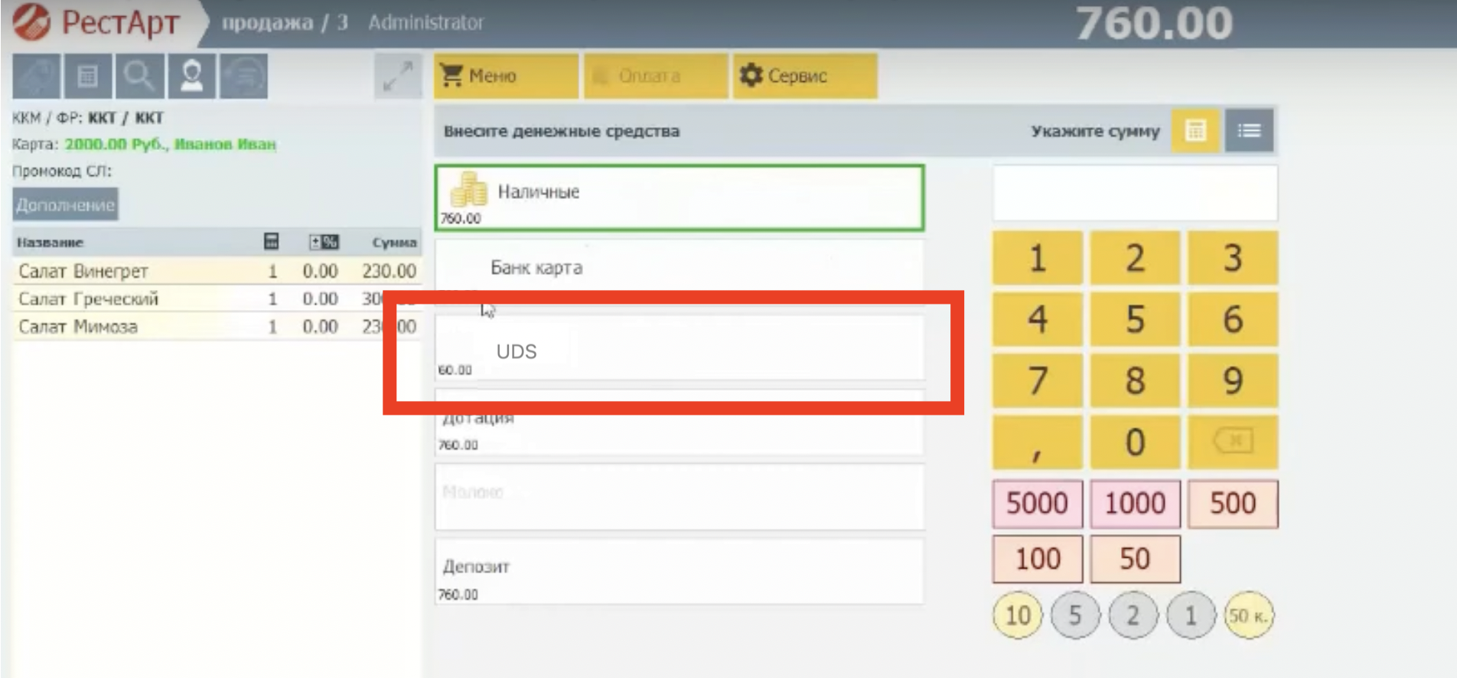Click the 230.00 sum of Салат Винегрет
The height and width of the screenshot is (678, 1457).
pos(389,271)
